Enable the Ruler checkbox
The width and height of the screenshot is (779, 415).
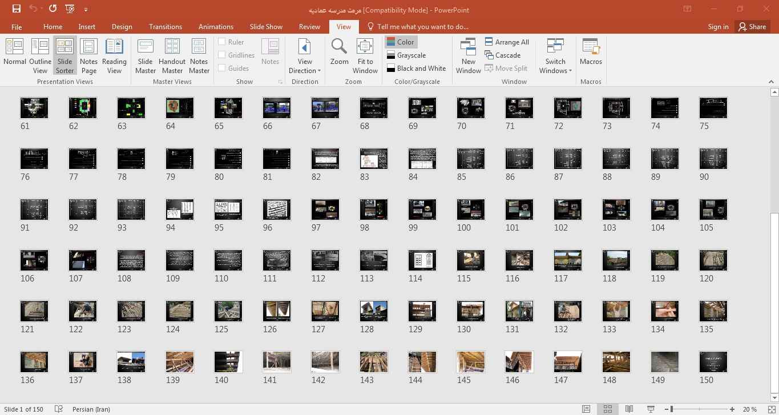coord(222,42)
